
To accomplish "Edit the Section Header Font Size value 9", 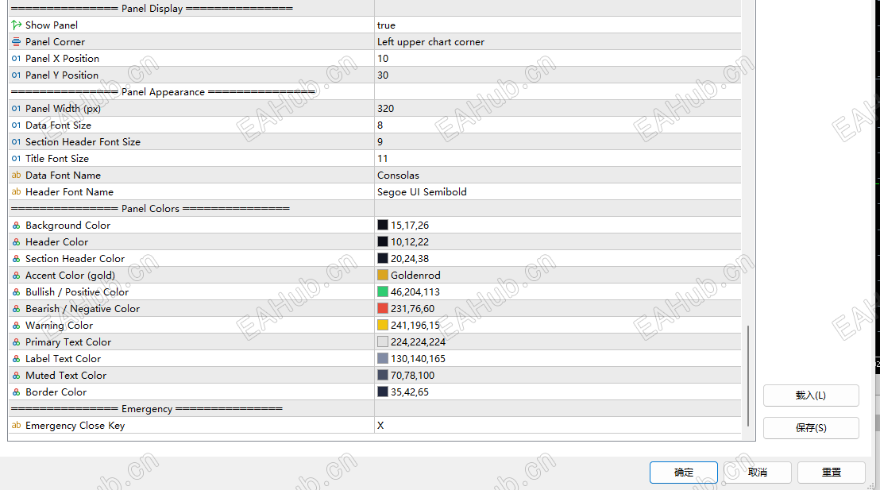I will point(558,142).
